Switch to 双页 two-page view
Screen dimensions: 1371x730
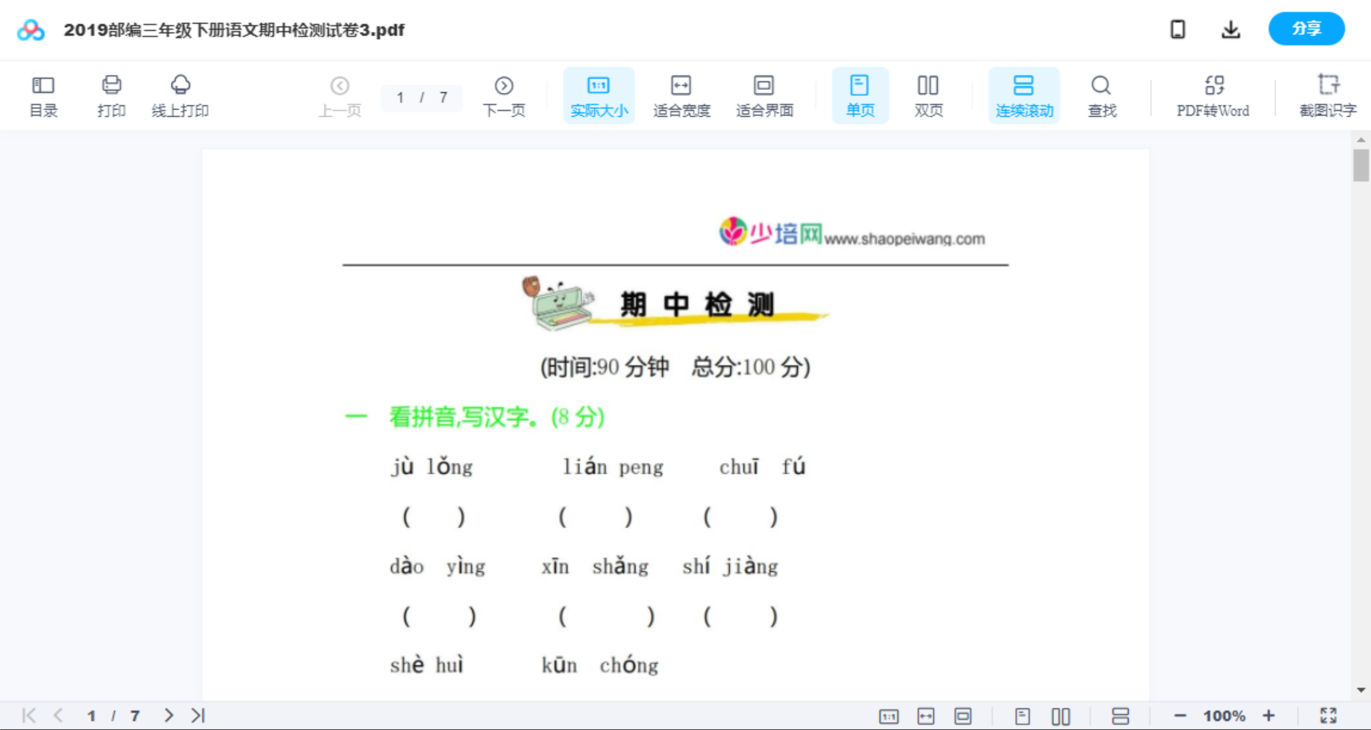pos(928,95)
